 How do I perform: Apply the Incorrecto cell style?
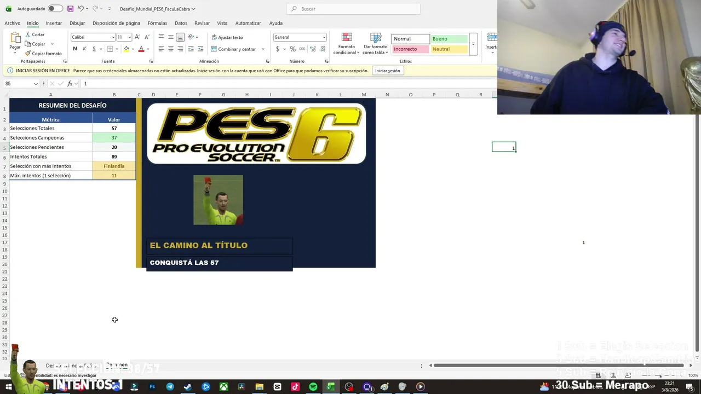411,49
